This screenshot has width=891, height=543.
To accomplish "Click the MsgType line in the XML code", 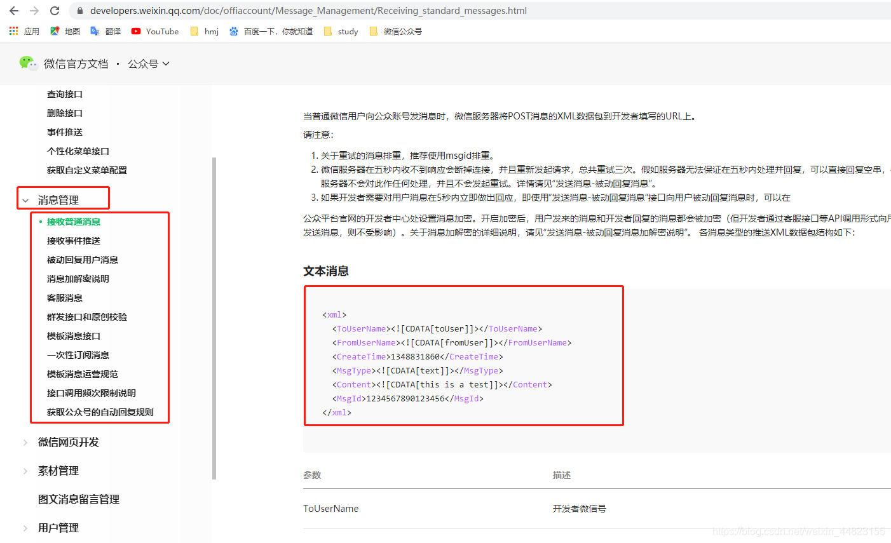I will click(x=417, y=370).
